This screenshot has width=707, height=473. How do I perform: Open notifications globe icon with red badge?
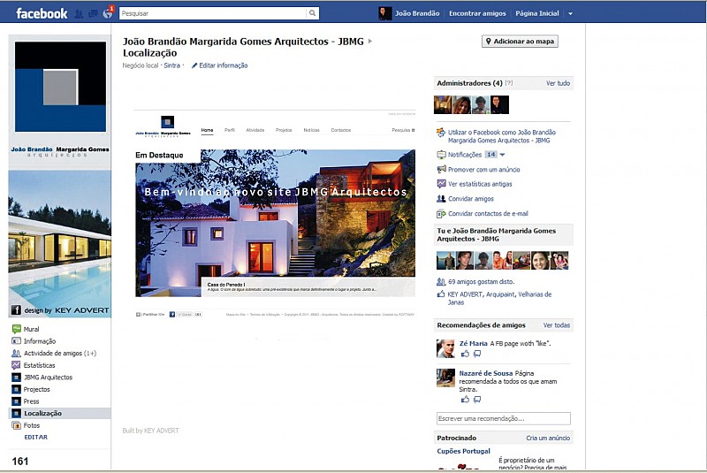[108, 13]
